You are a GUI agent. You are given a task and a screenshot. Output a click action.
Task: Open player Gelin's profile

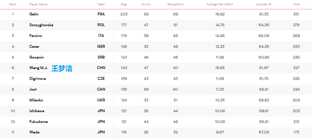click(x=34, y=14)
